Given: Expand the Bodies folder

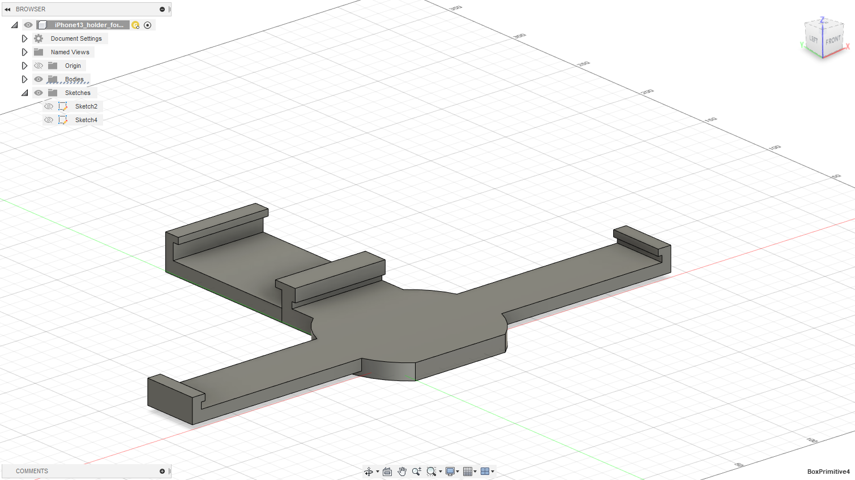Looking at the screenshot, I should (24, 79).
